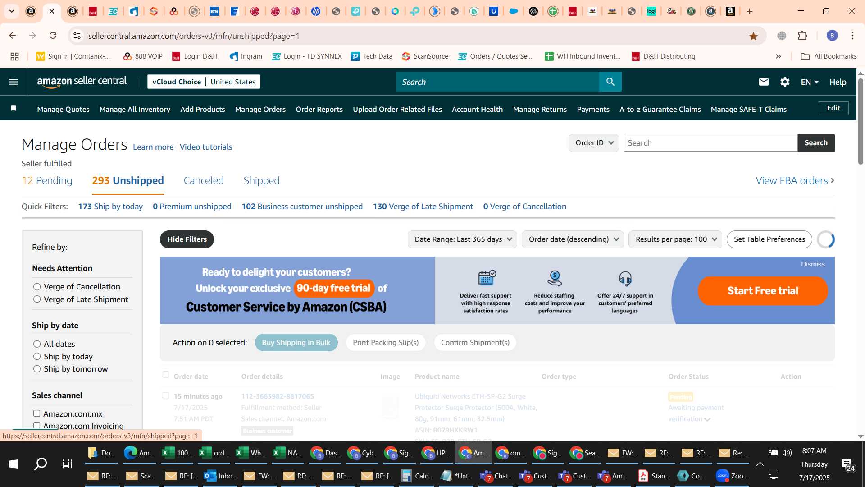Image resolution: width=865 pixels, height=487 pixels.
Task: Open Outlook Inbox taskbar item
Action: [221, 476]
